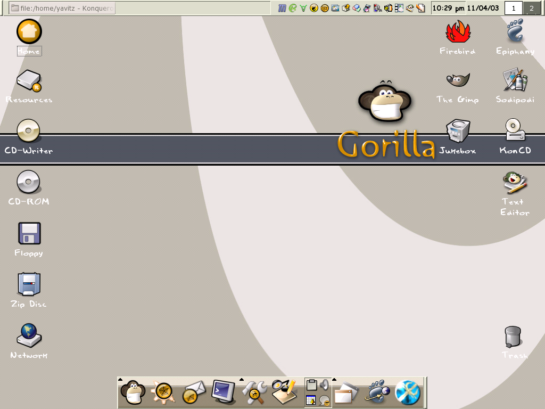The width and height of the screenshot is (545, 409).
Task: Click the yellow e tray icon
Action: (x=314, y=8)
